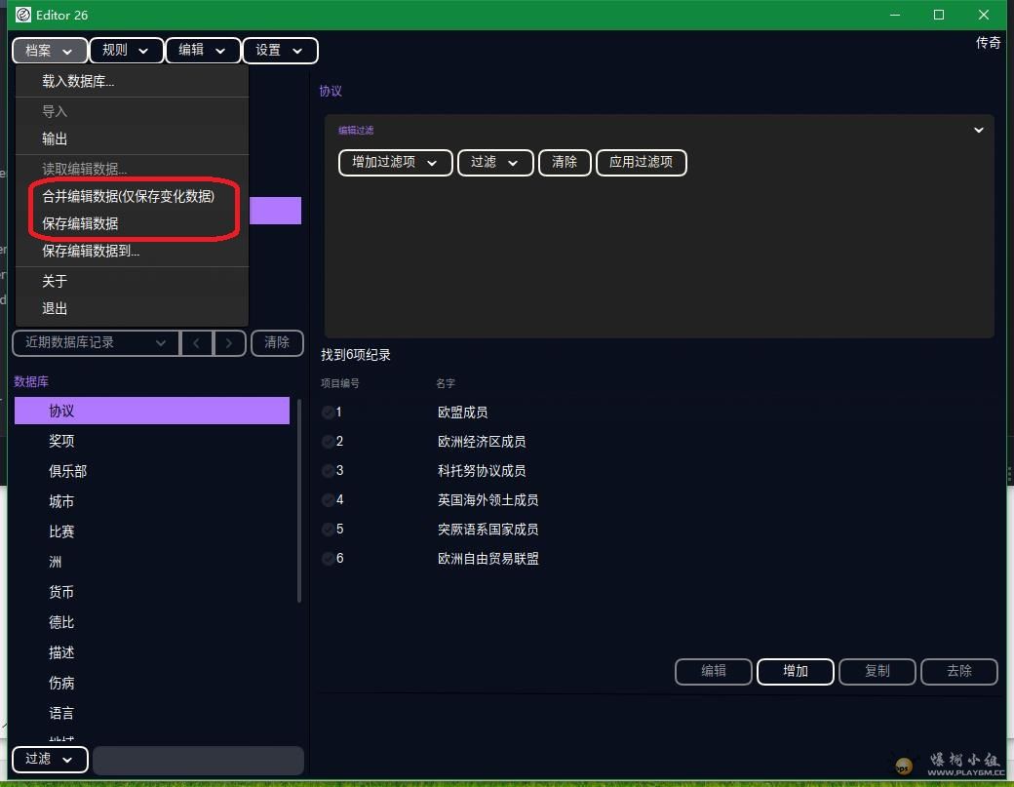Screen dimensions: 1014x787
Task: Expand the 过滤 dropdown at bottom left
Action: (50, 759)
